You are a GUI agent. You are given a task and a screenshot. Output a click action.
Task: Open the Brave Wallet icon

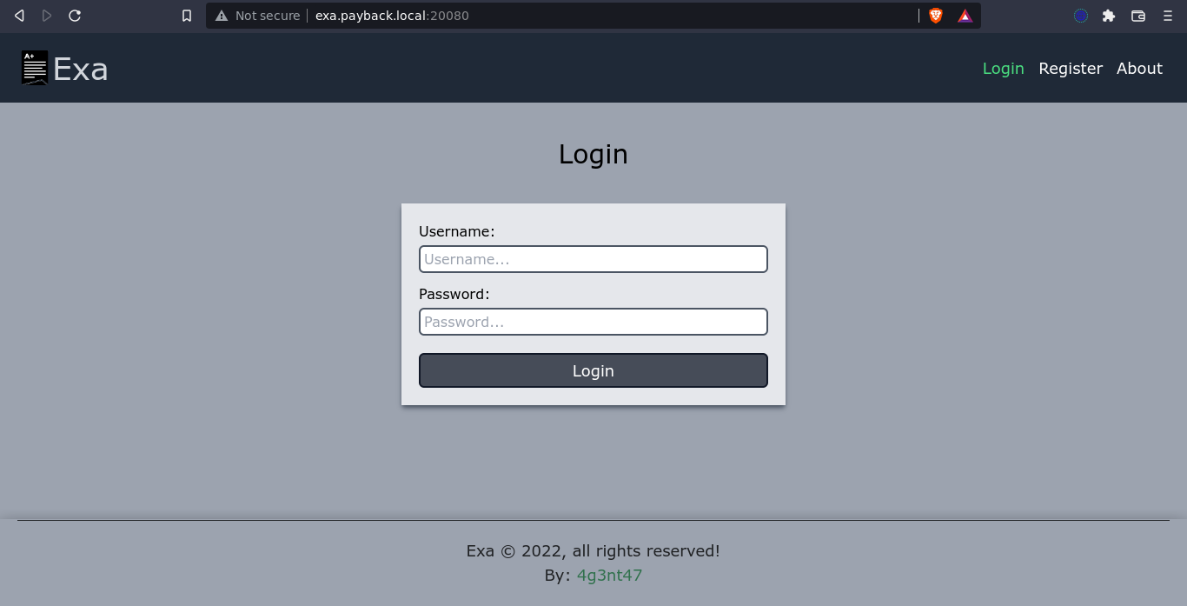(1138, 16)
